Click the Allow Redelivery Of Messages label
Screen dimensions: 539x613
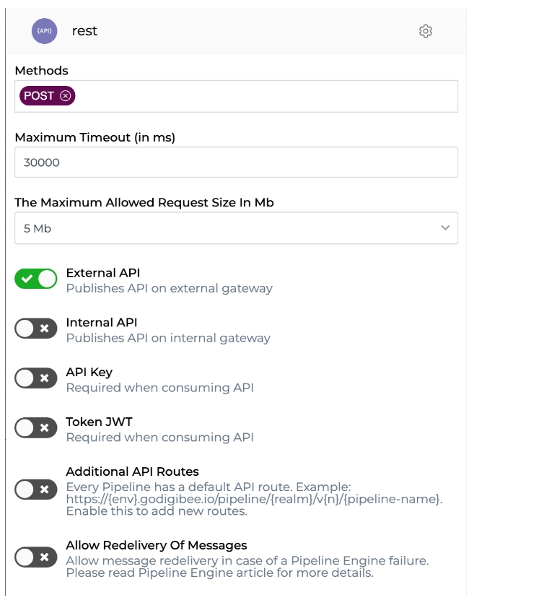coord(156,545)
